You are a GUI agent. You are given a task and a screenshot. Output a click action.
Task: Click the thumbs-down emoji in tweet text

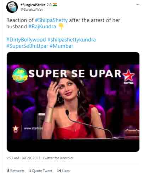point(61,27)
